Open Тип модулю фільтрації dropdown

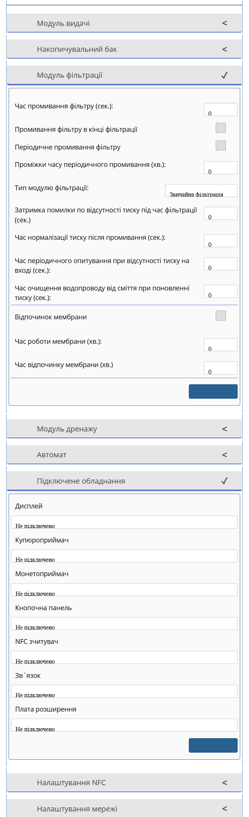tap(201, 191)
